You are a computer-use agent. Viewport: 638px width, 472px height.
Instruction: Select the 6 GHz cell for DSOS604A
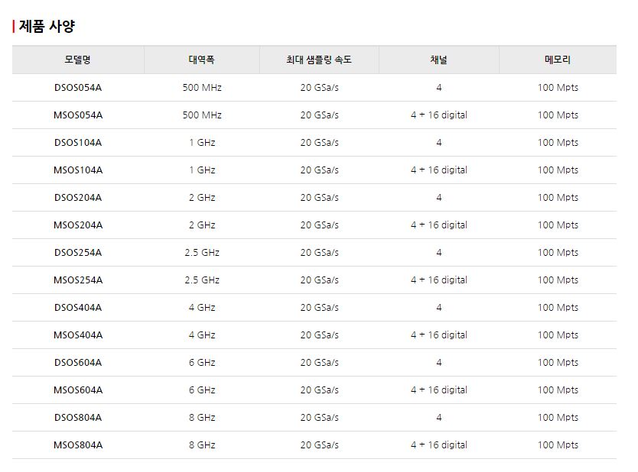tap(202, 363)
